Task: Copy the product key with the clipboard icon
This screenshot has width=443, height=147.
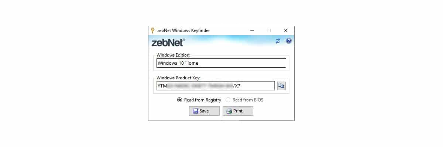Action: pyautogui.click(x=281, y=86)
